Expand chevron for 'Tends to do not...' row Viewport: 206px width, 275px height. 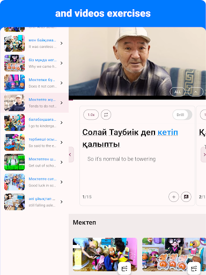62,103
